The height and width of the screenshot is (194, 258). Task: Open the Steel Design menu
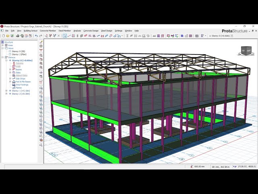click(106, 31)
